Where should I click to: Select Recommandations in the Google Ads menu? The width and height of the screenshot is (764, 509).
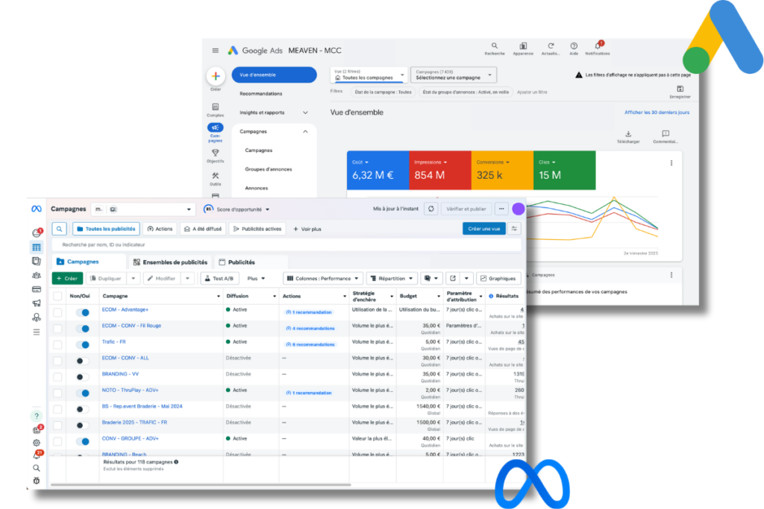[x=260, y=94]
